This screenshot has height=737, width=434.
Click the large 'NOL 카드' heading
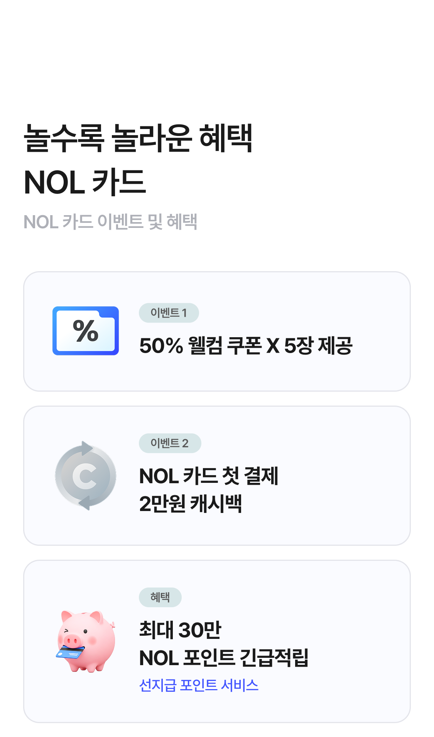pos(85,182)
